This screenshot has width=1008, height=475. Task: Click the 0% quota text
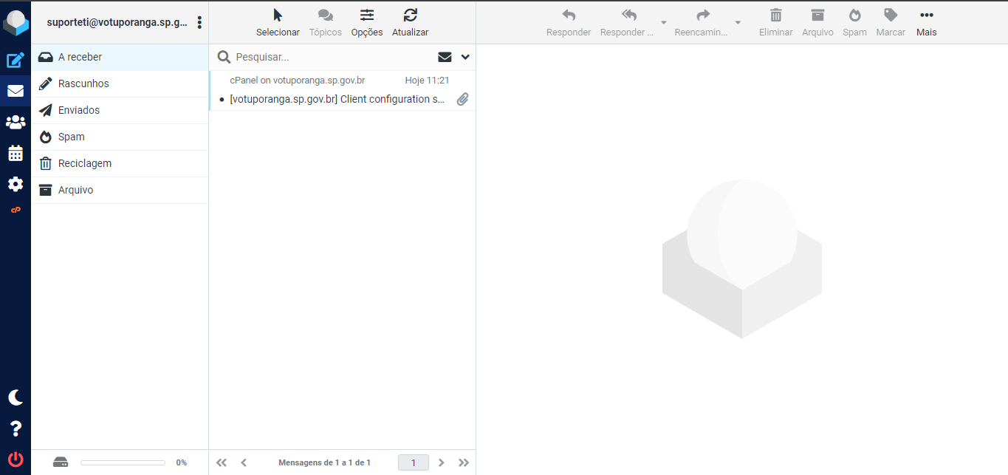pyautogui.click(x=181, y=462)
